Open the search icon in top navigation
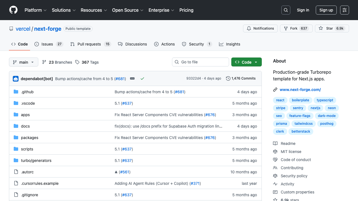The image size is (358, 201). 286,10
